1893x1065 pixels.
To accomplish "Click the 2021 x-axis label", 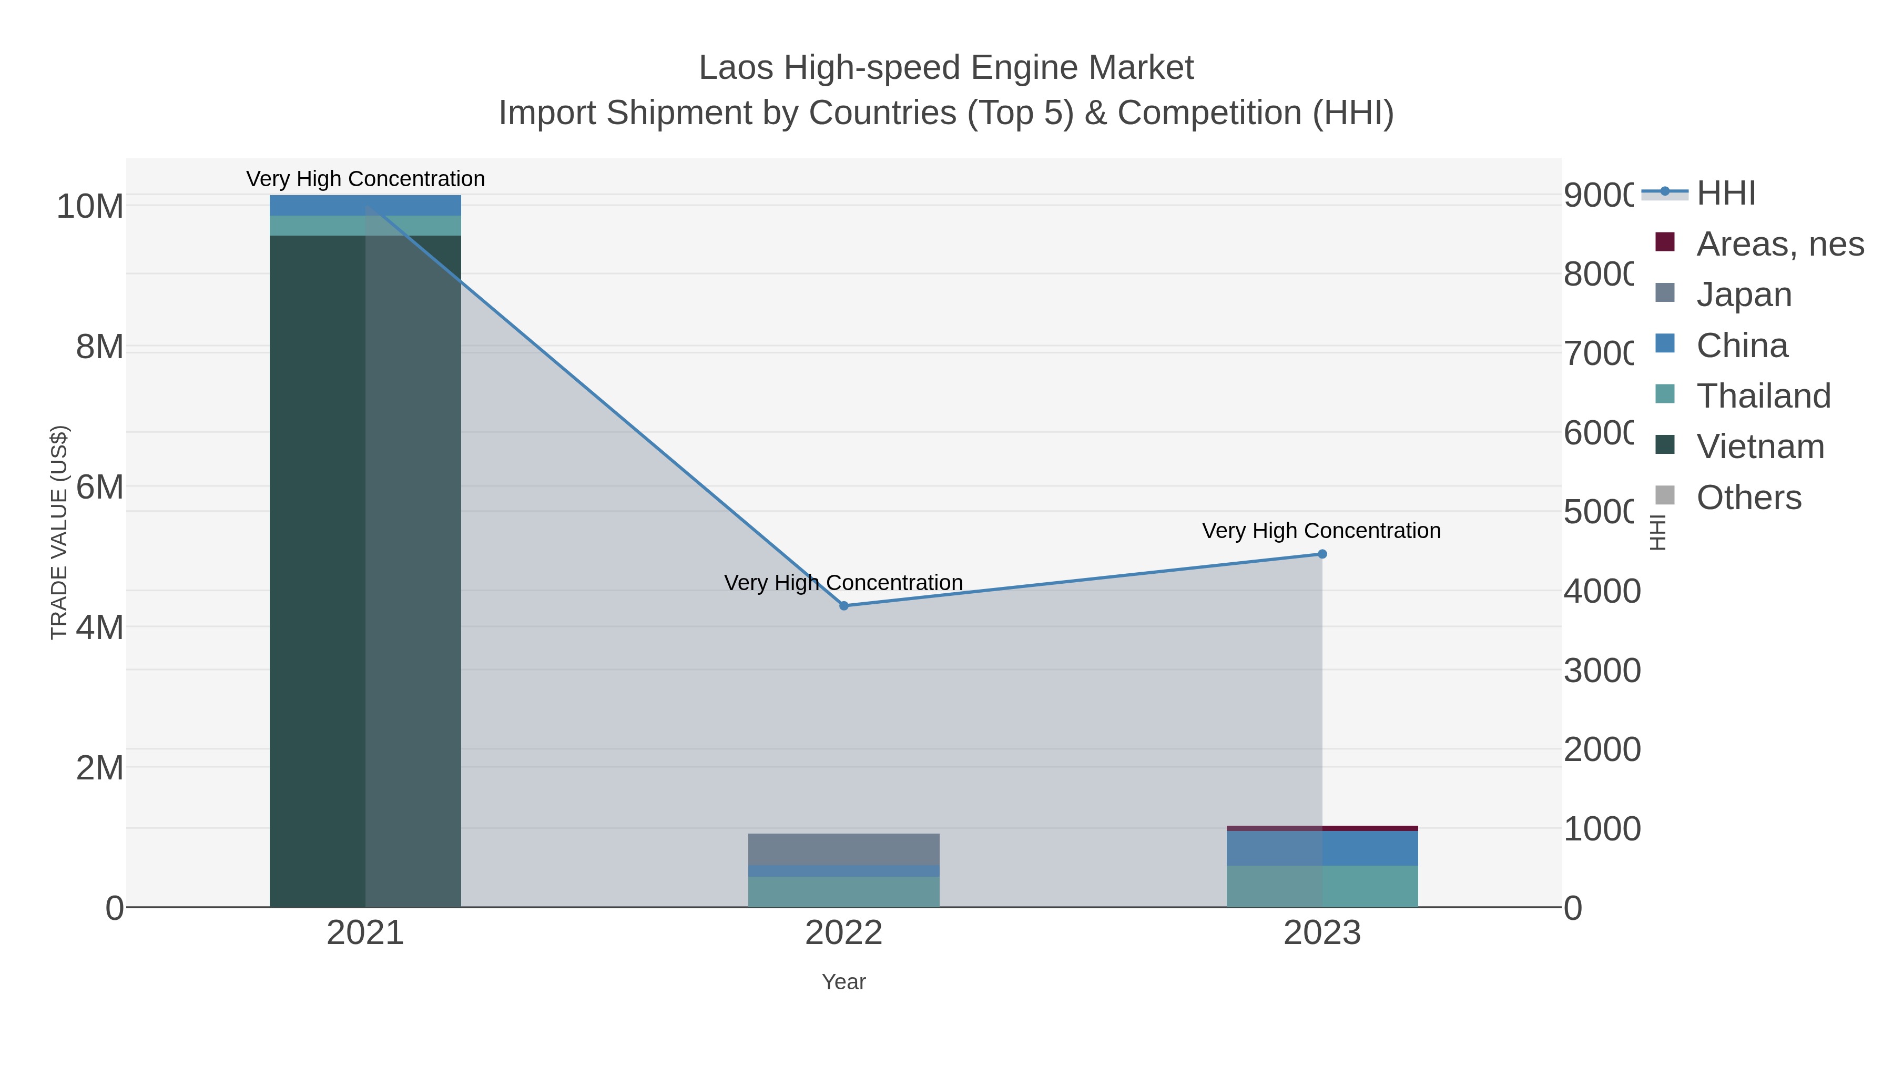I will click(x=365, y=932).
